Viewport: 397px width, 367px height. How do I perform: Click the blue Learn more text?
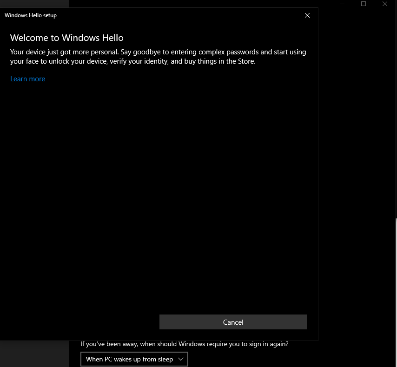click(27, 79)
